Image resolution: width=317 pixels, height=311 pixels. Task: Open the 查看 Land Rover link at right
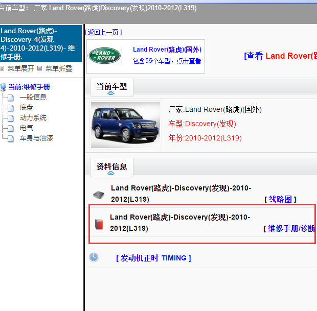(280, 56)
